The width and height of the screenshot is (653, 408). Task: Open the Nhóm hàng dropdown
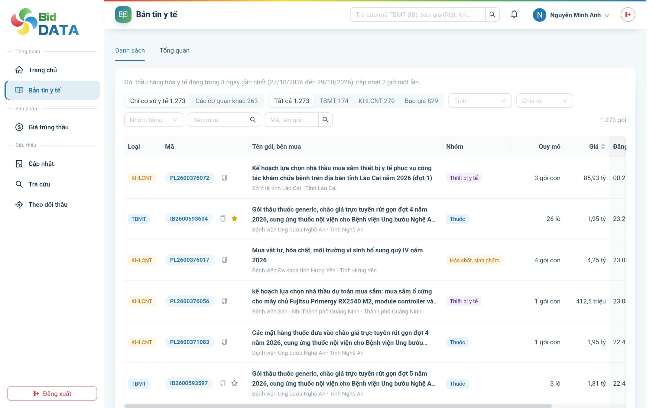tap(154, 120)
